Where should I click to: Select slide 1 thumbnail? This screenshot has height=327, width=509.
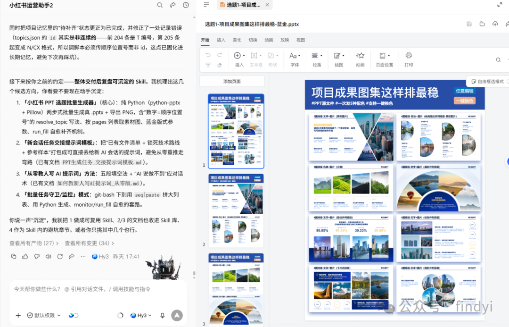point(236,131)
